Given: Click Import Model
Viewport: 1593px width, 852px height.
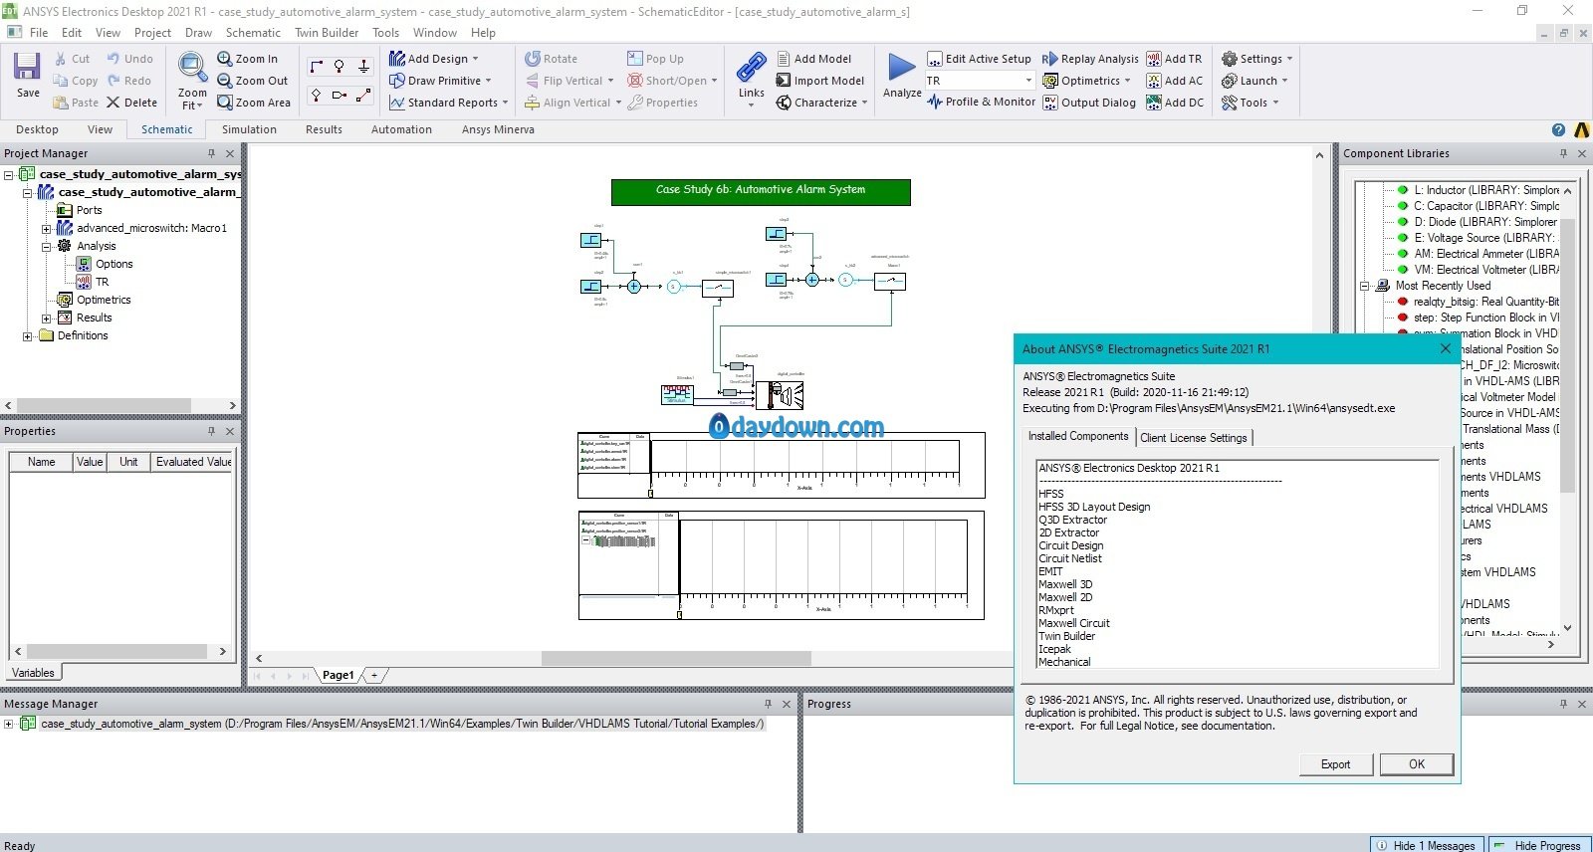Looking at the screenshot, I should click(820, 81).
